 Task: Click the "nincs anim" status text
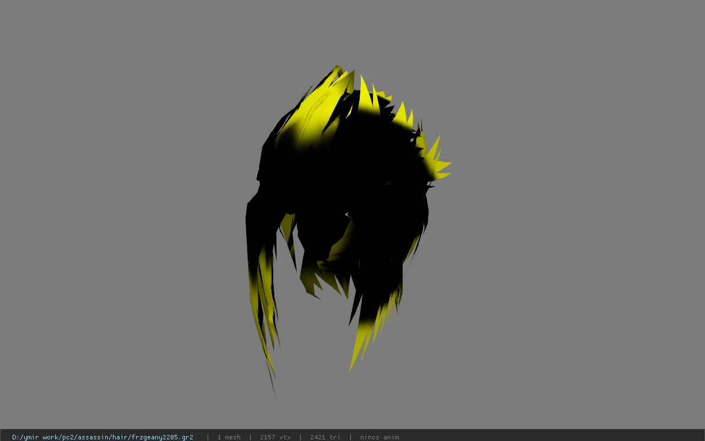click(379, 437)
